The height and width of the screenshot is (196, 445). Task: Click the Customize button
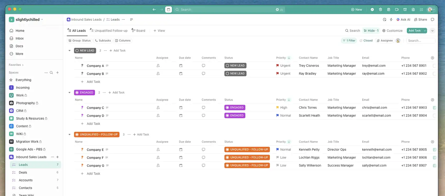(392, 31)
